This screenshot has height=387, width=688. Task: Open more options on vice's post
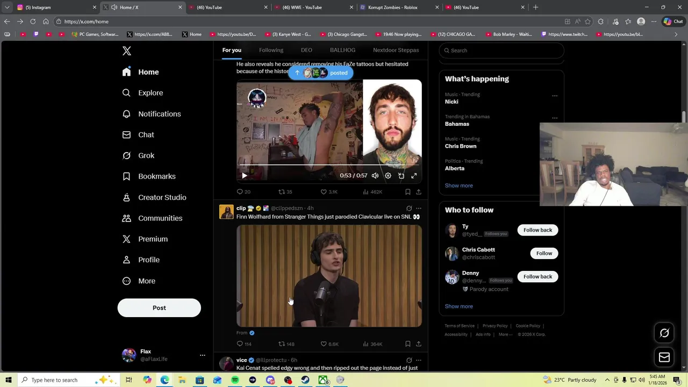click(419, 360)
